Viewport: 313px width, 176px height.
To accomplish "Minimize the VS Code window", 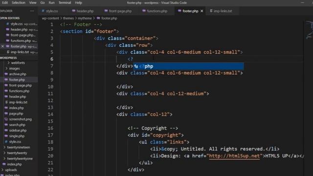I will click(x=303, y=2).
